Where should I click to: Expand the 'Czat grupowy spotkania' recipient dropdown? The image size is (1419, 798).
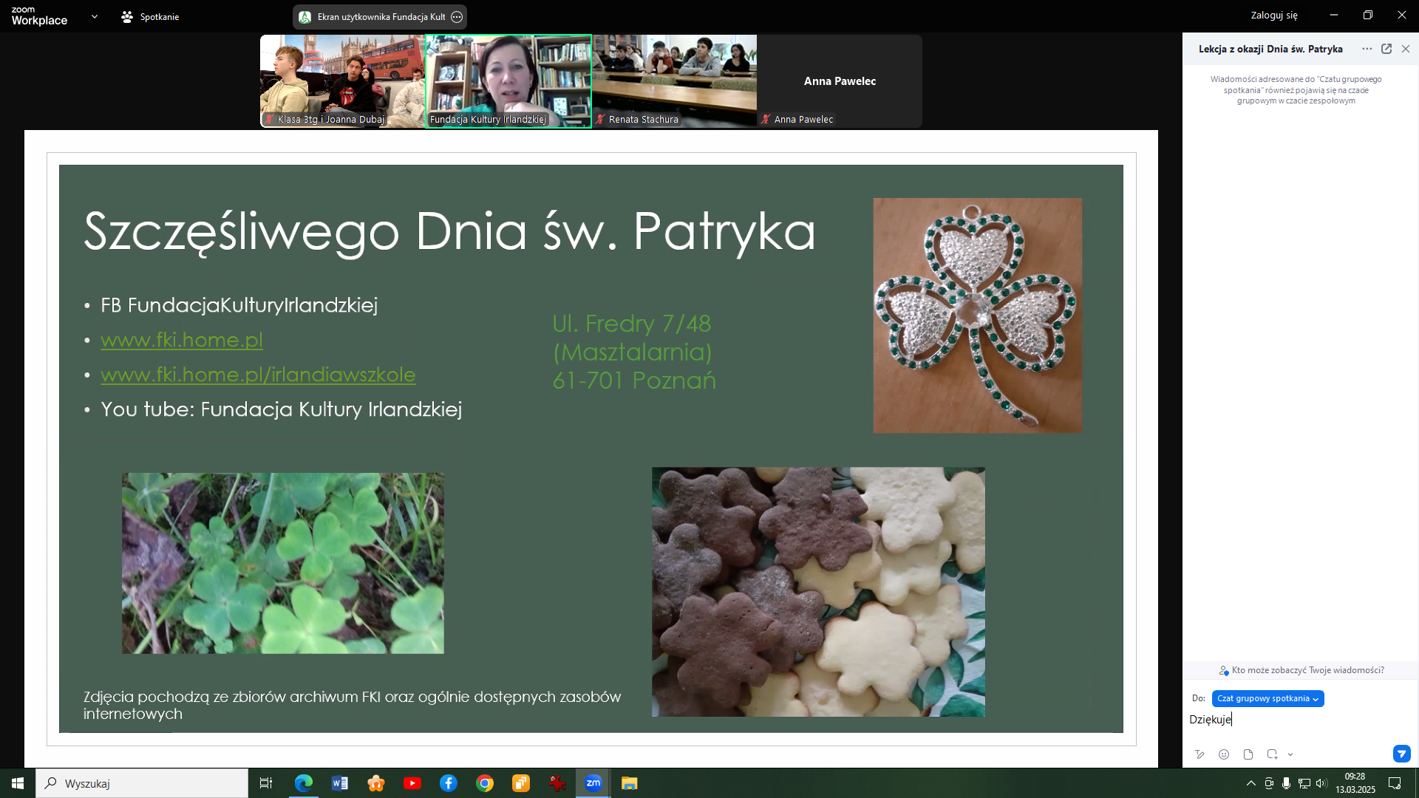(1267, 698)
